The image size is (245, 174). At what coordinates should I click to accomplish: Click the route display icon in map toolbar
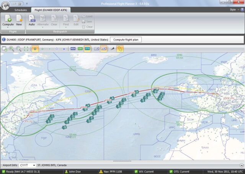pos(120,49)
